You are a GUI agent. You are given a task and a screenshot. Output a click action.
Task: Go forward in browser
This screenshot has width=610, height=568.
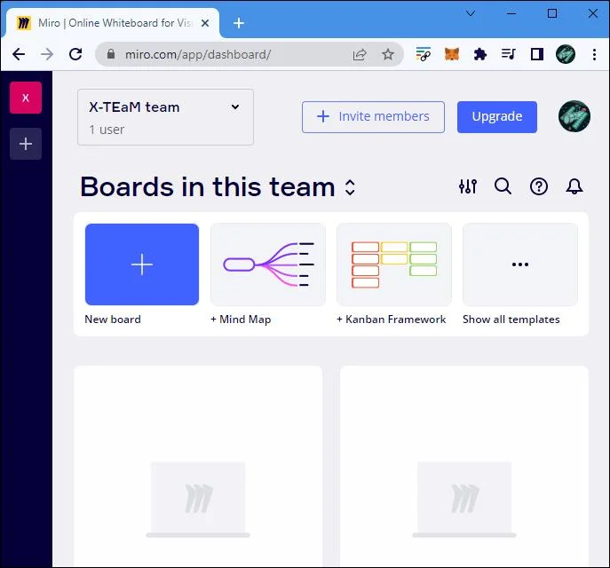click(x=47, y=54)
